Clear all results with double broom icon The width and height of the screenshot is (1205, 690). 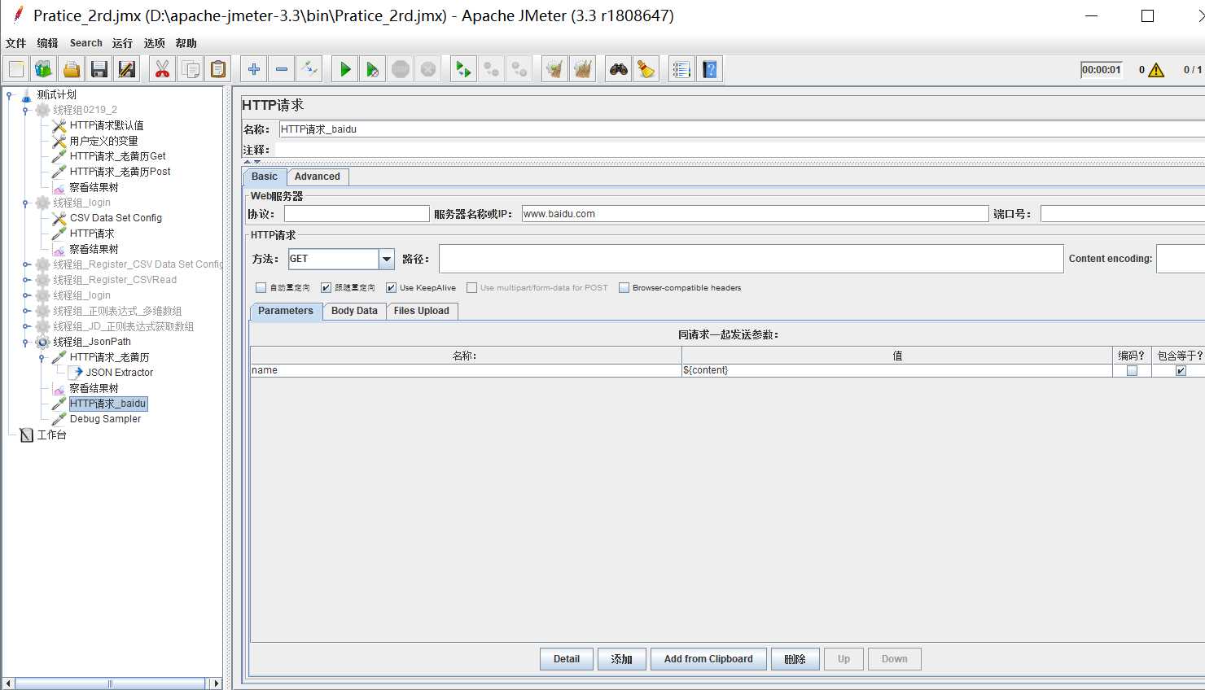click(x=583, y=69)
